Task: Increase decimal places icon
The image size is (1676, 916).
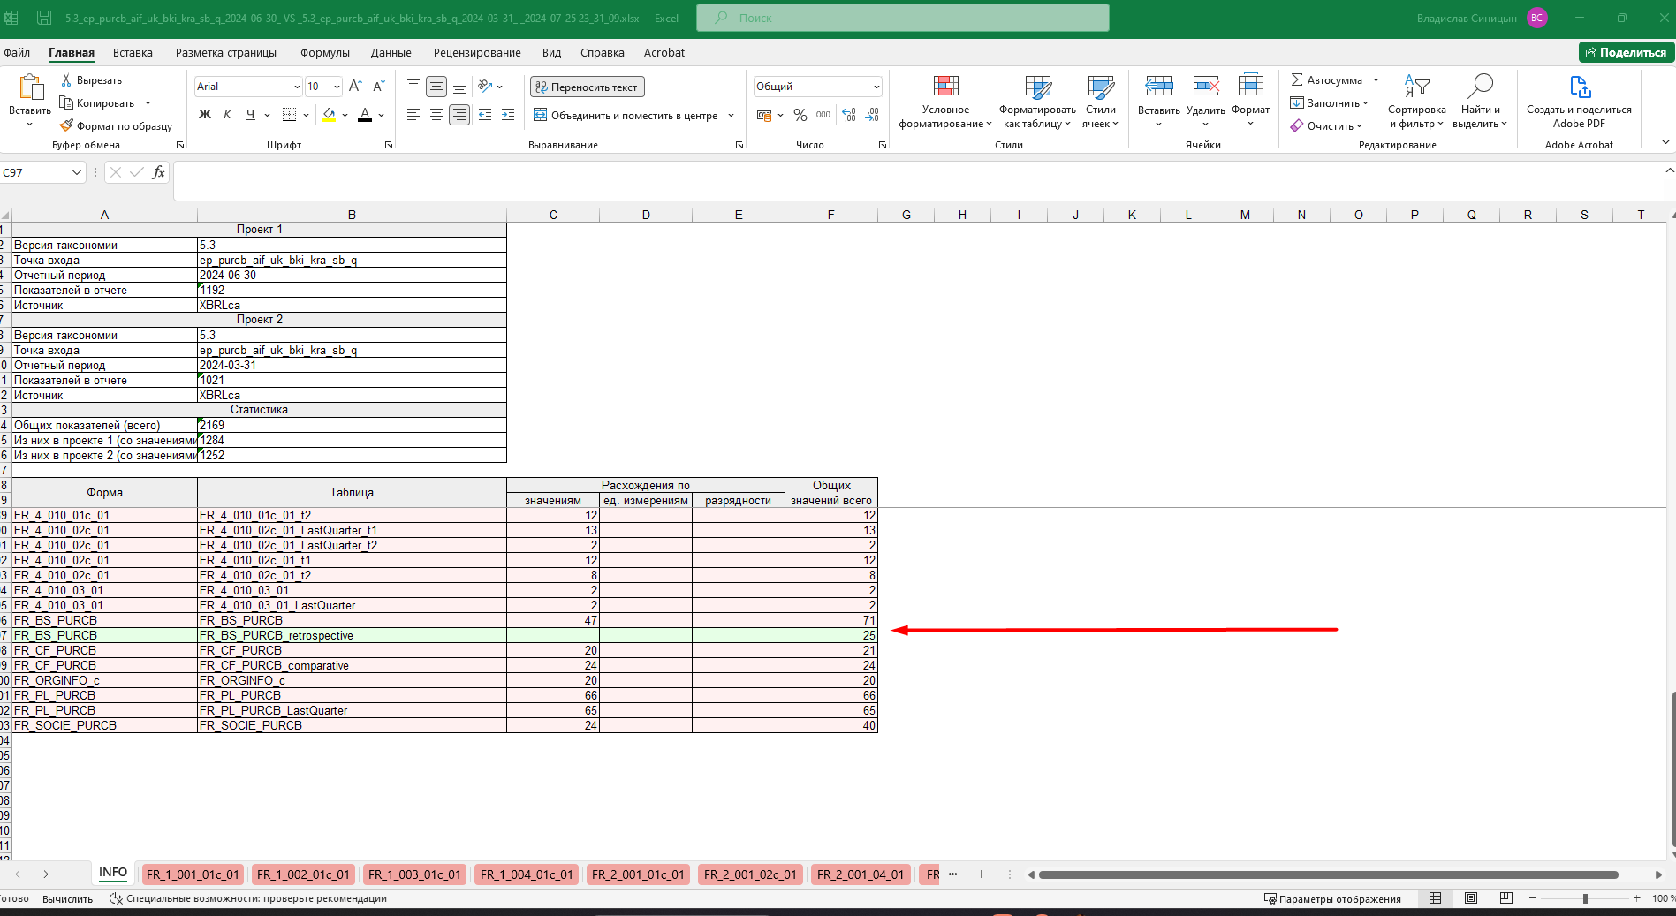Action: pyautogui.click(x=849, y=115)
